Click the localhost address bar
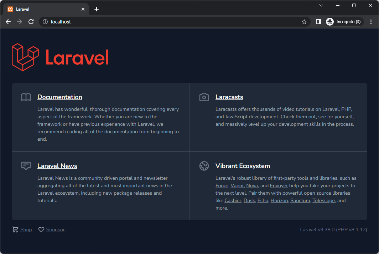This screenshot has width=379, height=254. tap(174, 22)
